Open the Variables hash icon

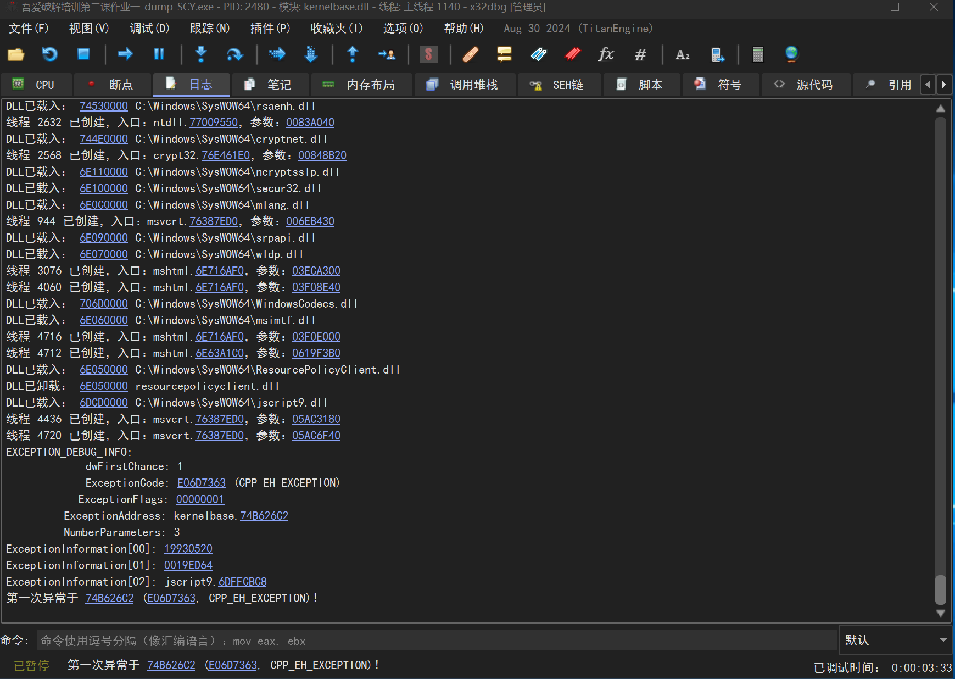click(x=640, y=54)
